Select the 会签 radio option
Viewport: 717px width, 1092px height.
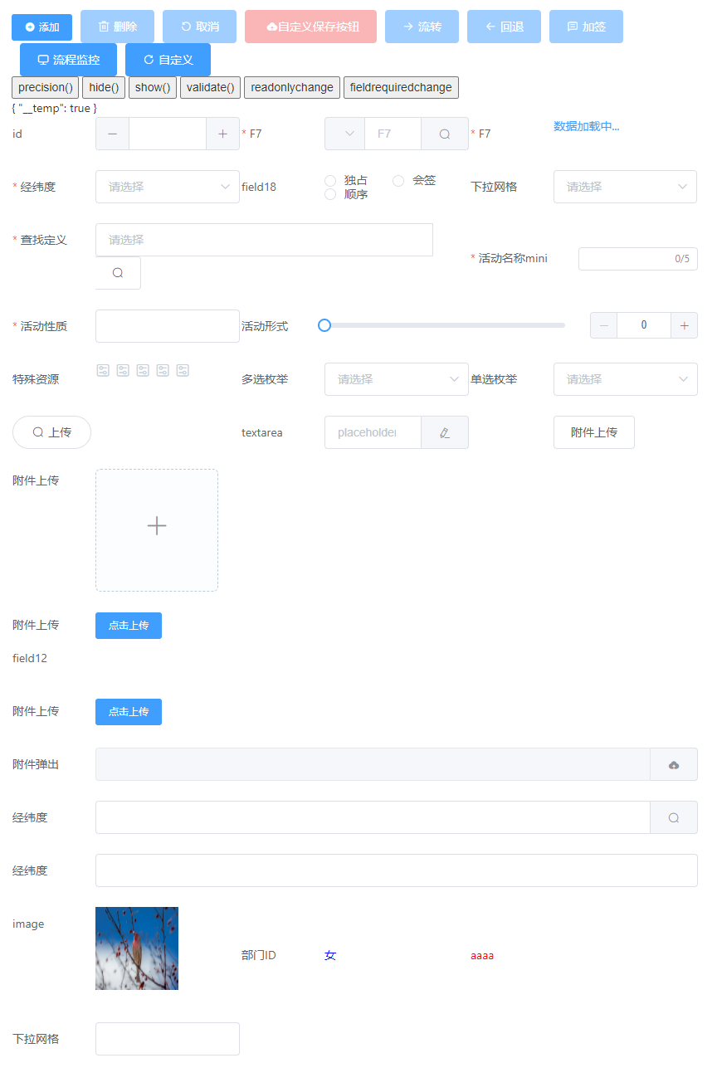pyautogui.click(x=398, y=181)
